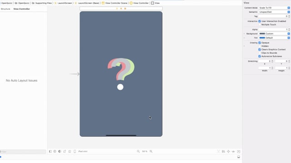Screen dimensions: 291x163
Task: Switch the light/dark appearance icon
Action: tap(60, 151)
